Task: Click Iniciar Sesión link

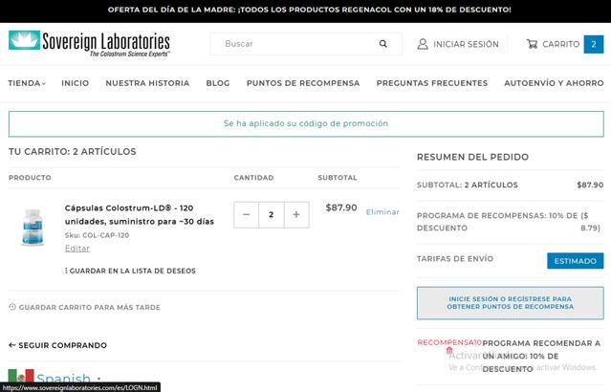Action: pyautogui.click(x=466, y=44)
